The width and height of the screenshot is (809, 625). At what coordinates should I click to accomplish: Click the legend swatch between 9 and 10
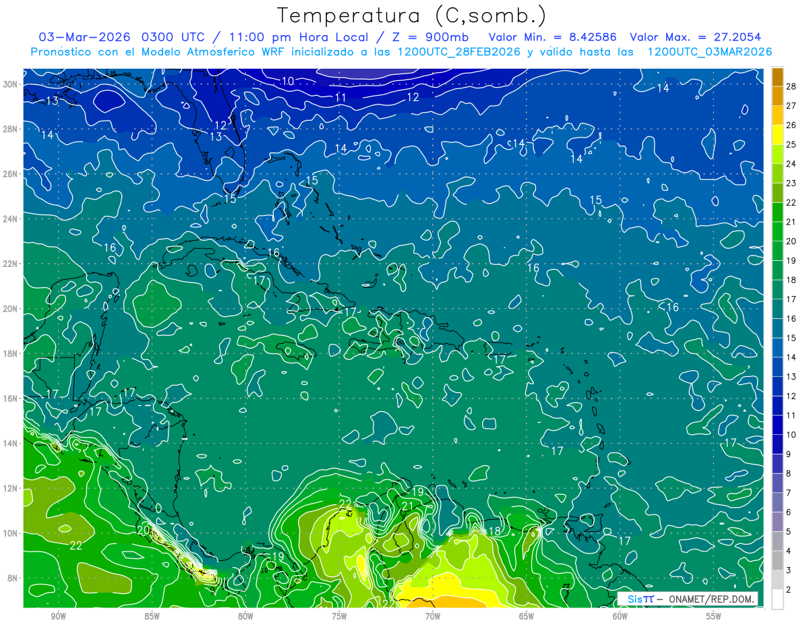(x=777, y=445)
